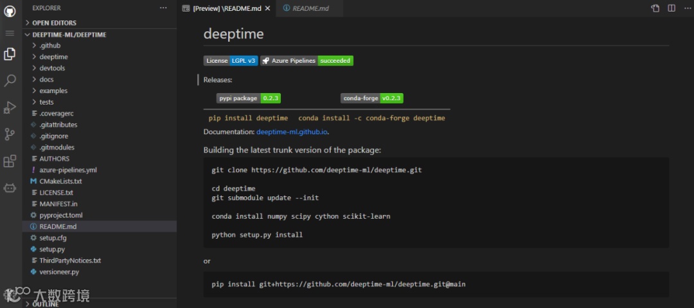
Task: Expand the deeptime folder
Action: click(100, 57)
